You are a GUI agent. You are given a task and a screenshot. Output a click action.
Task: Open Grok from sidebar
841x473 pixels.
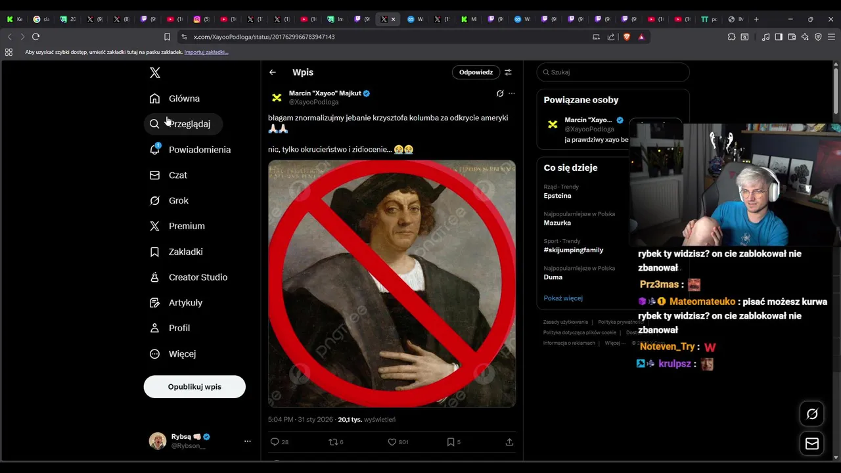(x=170, y=200)
